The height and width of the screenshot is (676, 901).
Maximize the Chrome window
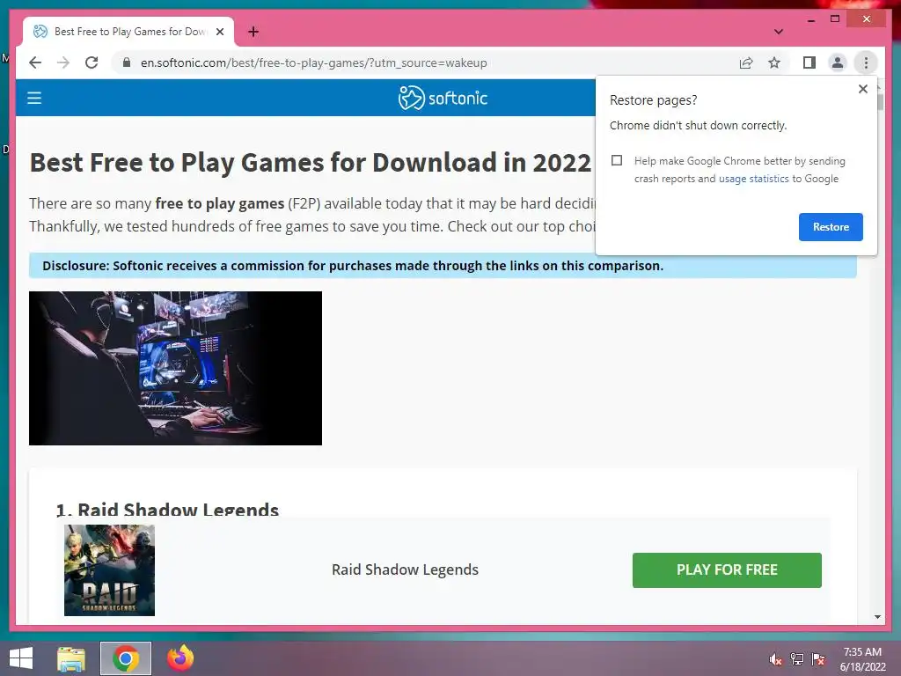(835, 19)
